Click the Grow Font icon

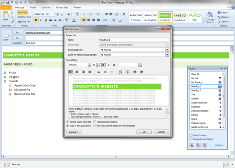coord(58,14)
